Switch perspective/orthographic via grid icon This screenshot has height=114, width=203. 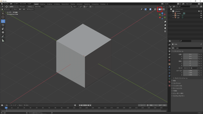click(x=165, y=31)
